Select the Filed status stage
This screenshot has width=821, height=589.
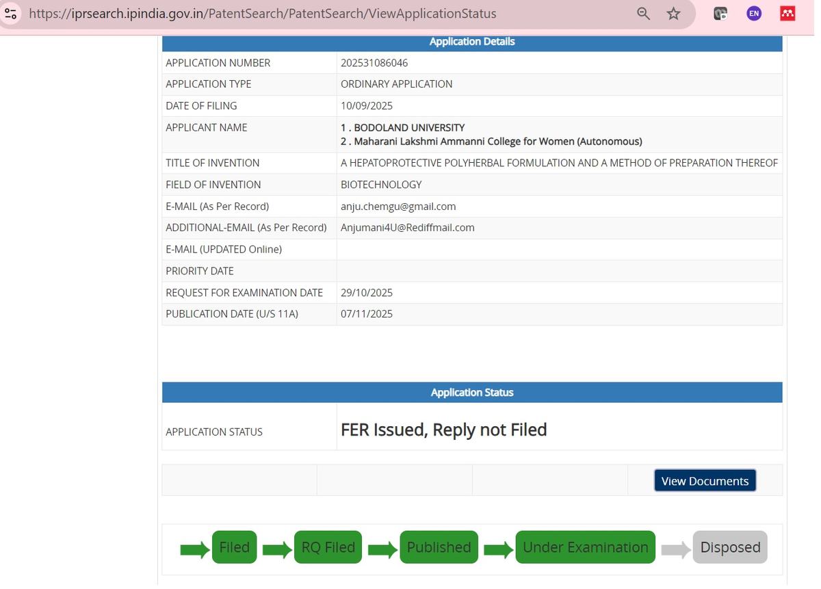pyautogui.click(x=234, y=547)
